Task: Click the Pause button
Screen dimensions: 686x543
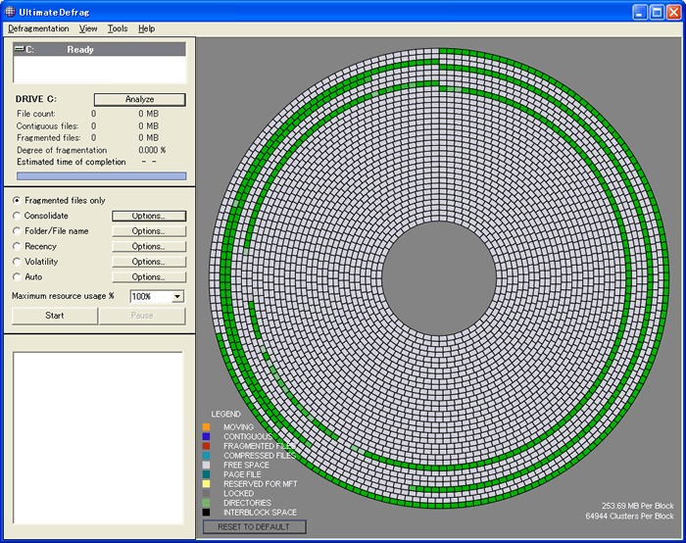Action: coord(142,316)
